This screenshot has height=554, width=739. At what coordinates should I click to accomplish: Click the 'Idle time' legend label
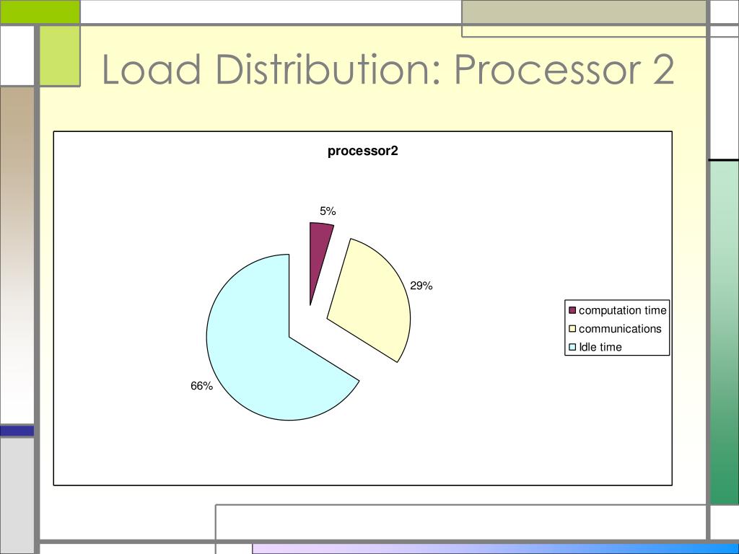coord(600,347)
